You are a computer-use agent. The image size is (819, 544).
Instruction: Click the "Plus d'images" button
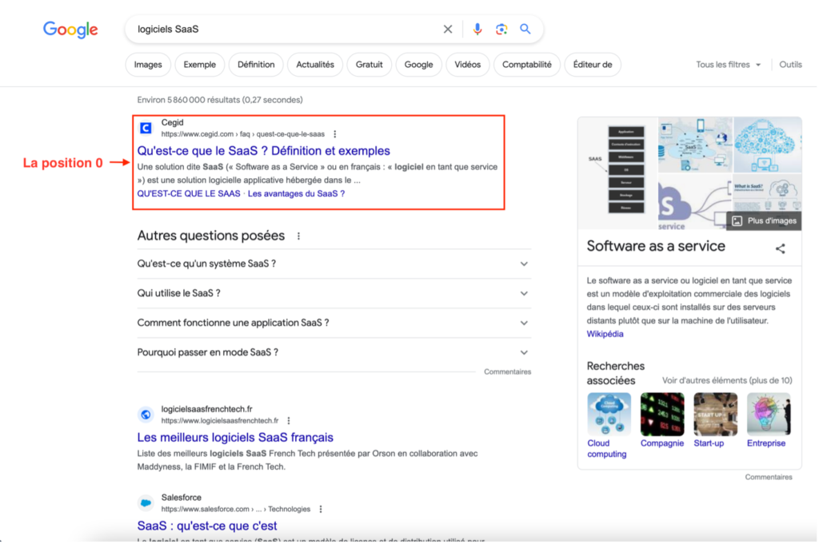[x=764, y=221]
